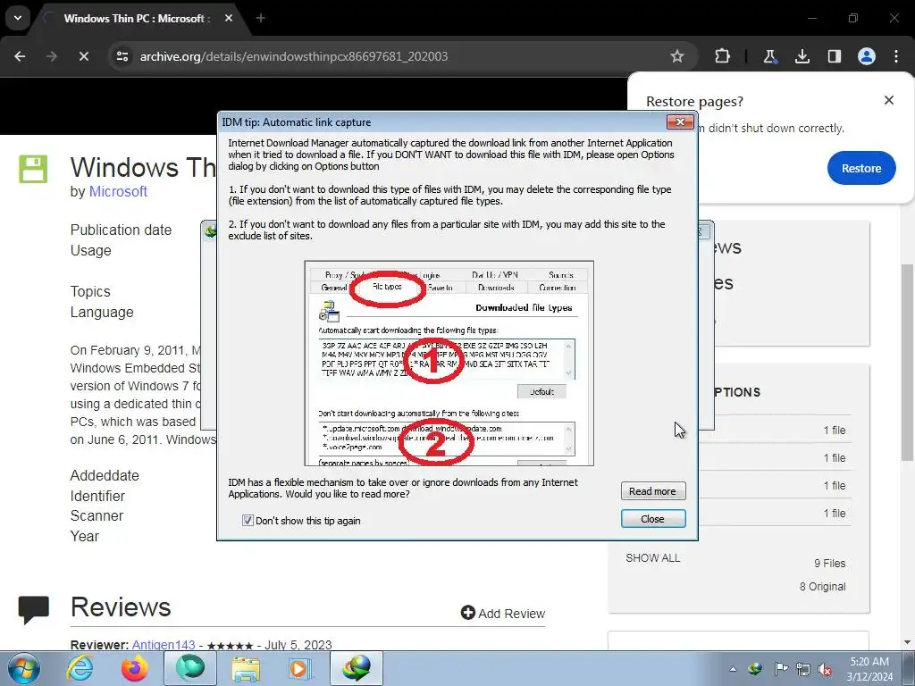The image size is (915, 686).
Task: Select the Windows Thin PC tab
Action: 136,19
